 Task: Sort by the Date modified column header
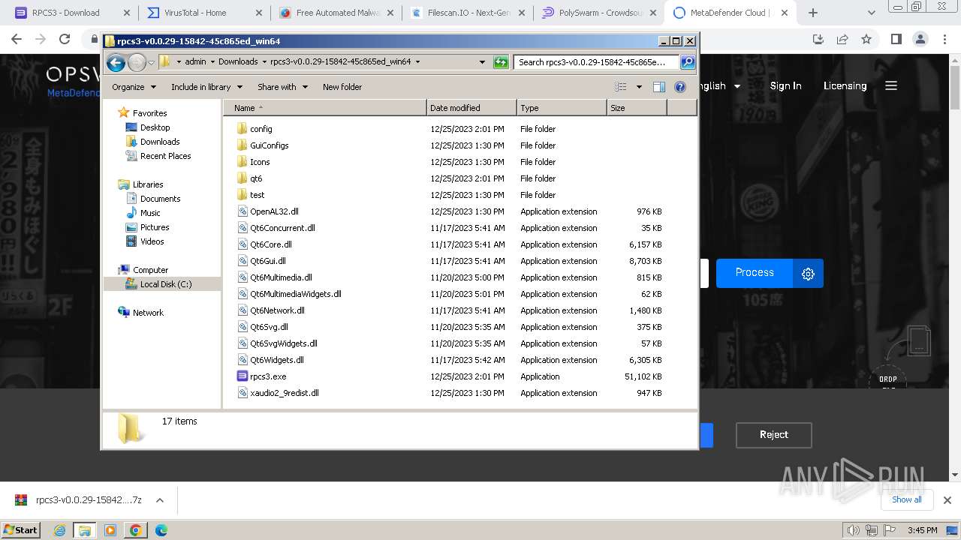click(471, 108)
